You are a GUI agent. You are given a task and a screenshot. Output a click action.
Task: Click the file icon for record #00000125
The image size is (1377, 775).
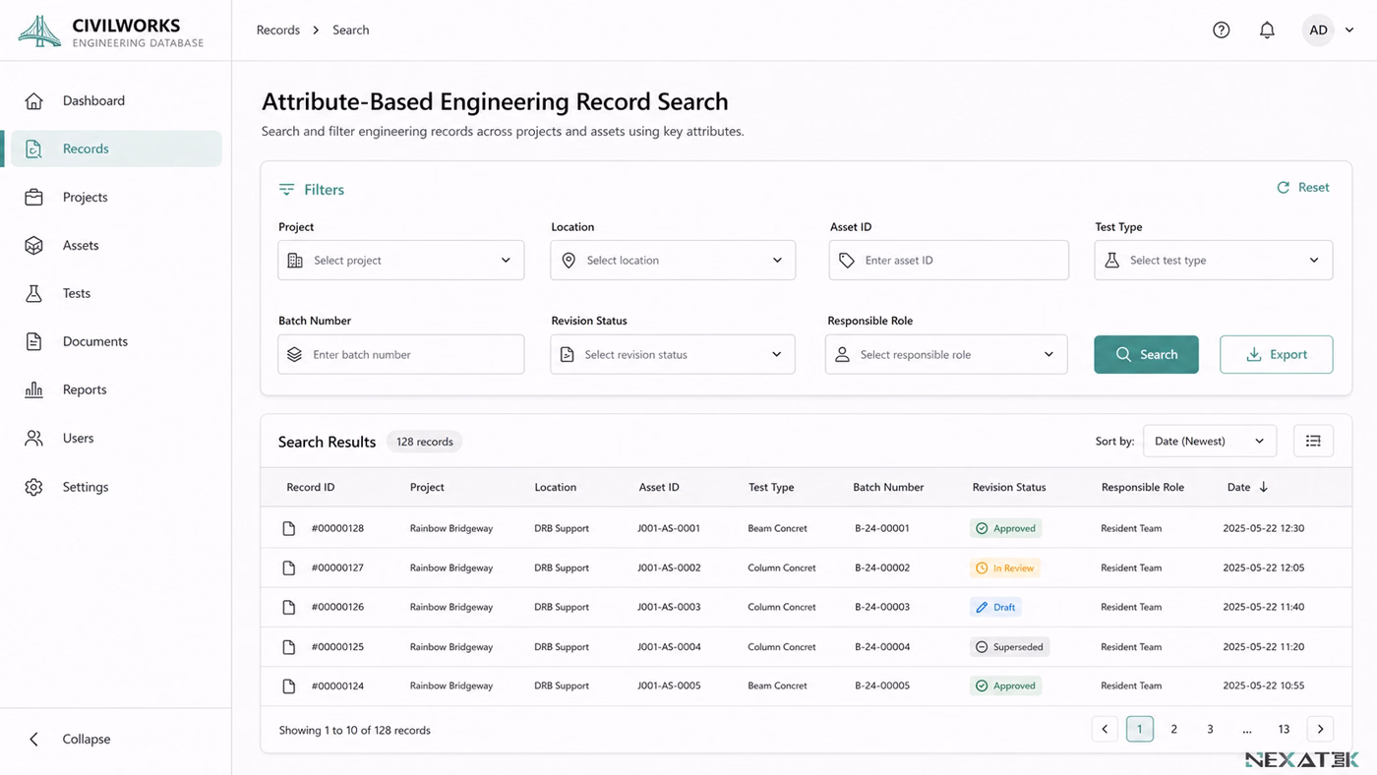click(x=289, y=646)
